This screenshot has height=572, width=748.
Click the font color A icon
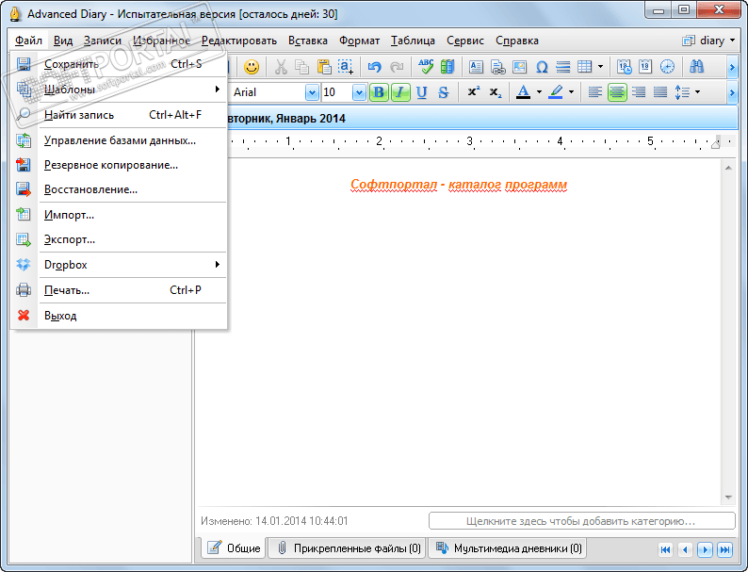(x=523, y=92)
